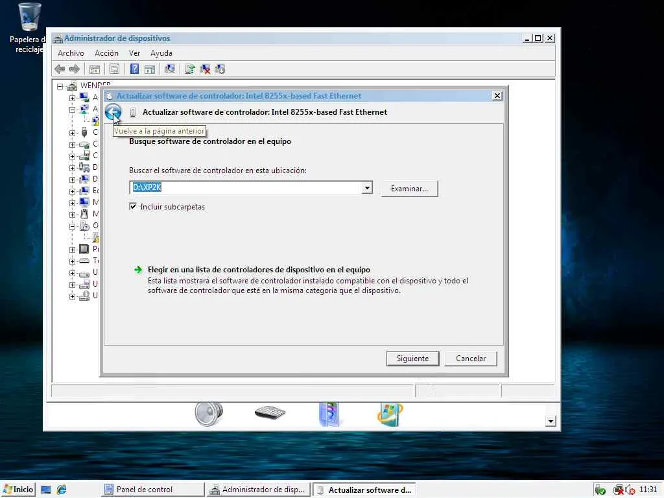Maximize the Administrador de dispositivos window
The width and height of the screenshot is (664, 498).
pos(538,38)
